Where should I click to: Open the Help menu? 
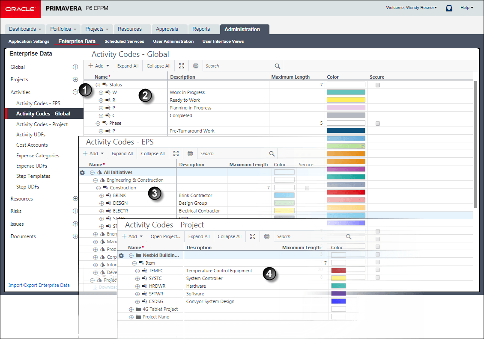(467, 7)
